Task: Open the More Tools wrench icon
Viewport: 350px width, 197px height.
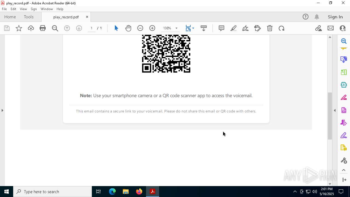Action: (x=344, y=160)
